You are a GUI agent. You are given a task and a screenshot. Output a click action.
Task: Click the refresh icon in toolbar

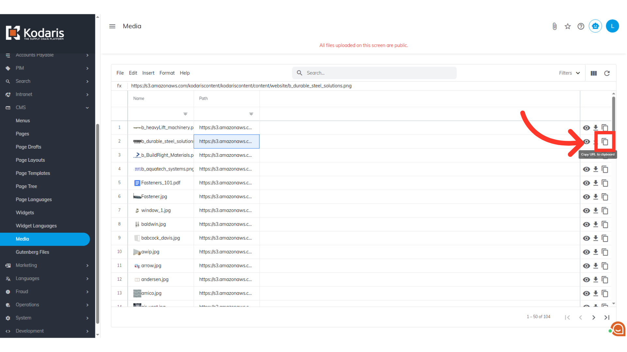coord(607,73)
